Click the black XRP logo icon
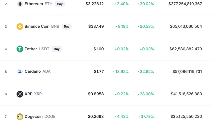 click(20, 94)
